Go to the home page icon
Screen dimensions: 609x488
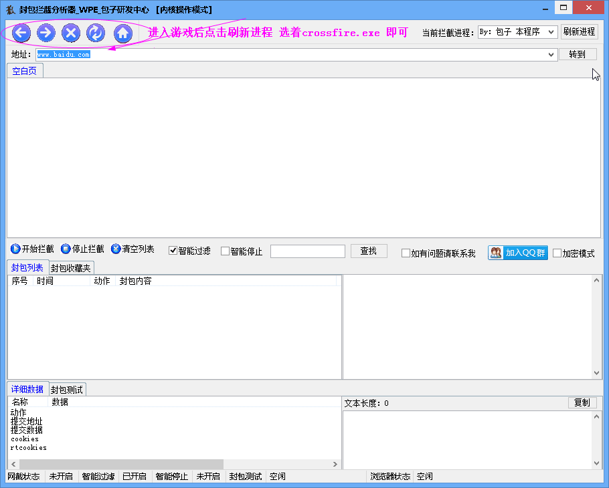(123, 33)
